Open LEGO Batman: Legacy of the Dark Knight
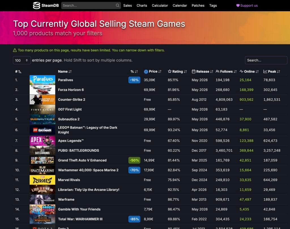 click(x=88, y=130)
